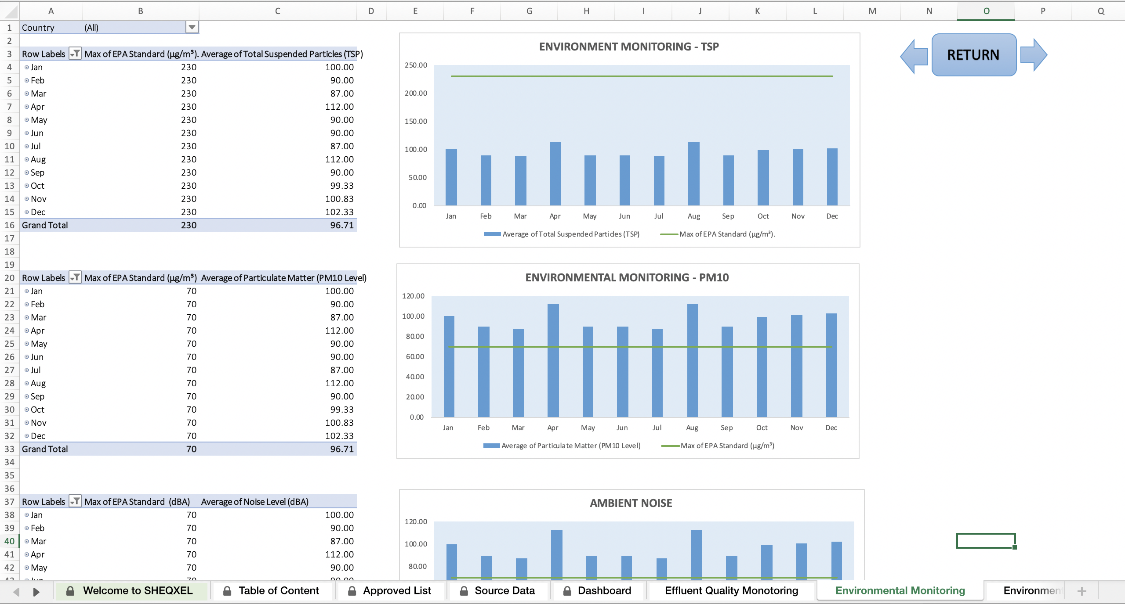Select column C header

click(x=278, y=11)
